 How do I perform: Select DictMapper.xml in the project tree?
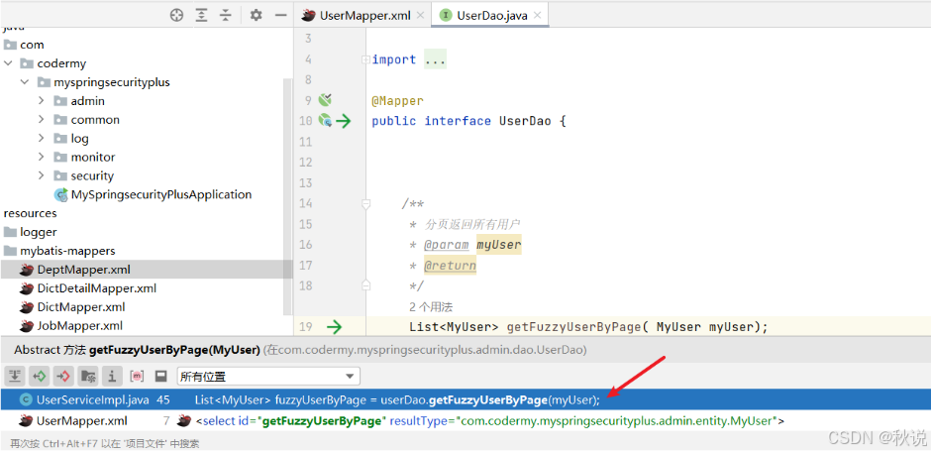tap(81, 307)
